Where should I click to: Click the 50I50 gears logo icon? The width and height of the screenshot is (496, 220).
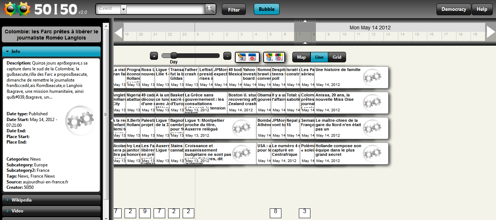17,9
